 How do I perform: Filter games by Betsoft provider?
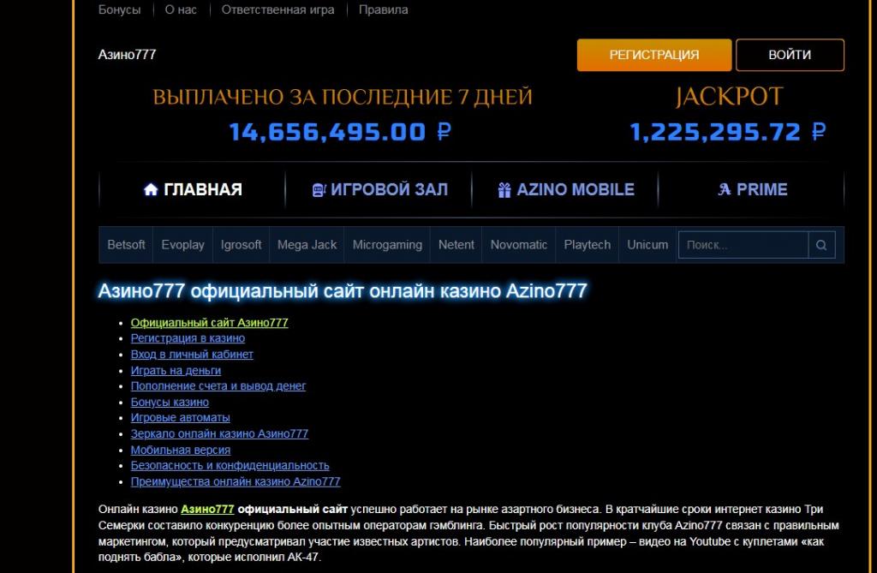(126, 245)
